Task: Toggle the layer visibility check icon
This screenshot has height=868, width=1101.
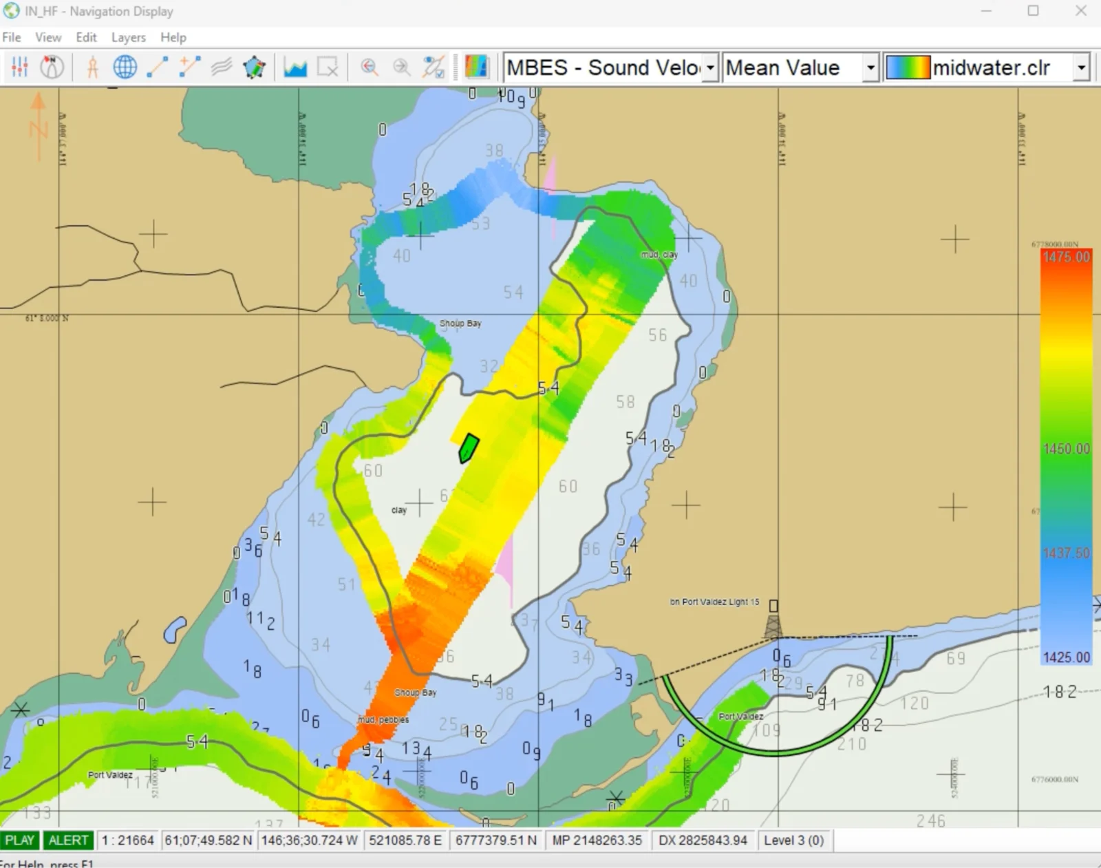Action: point(434,67)
